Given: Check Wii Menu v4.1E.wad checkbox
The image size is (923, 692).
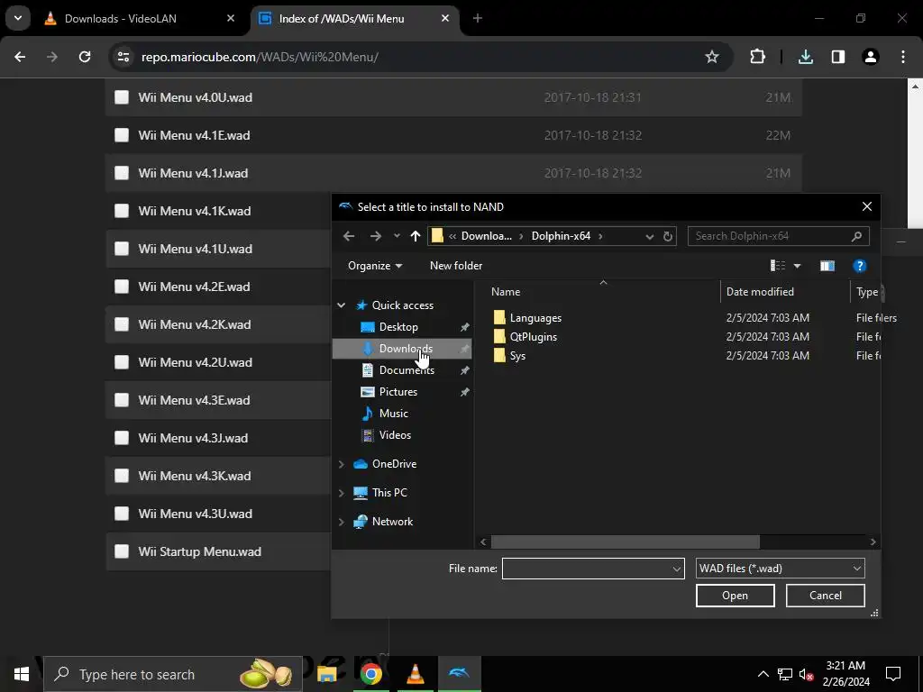Looking at the screenshot, I should click(122, 135).
